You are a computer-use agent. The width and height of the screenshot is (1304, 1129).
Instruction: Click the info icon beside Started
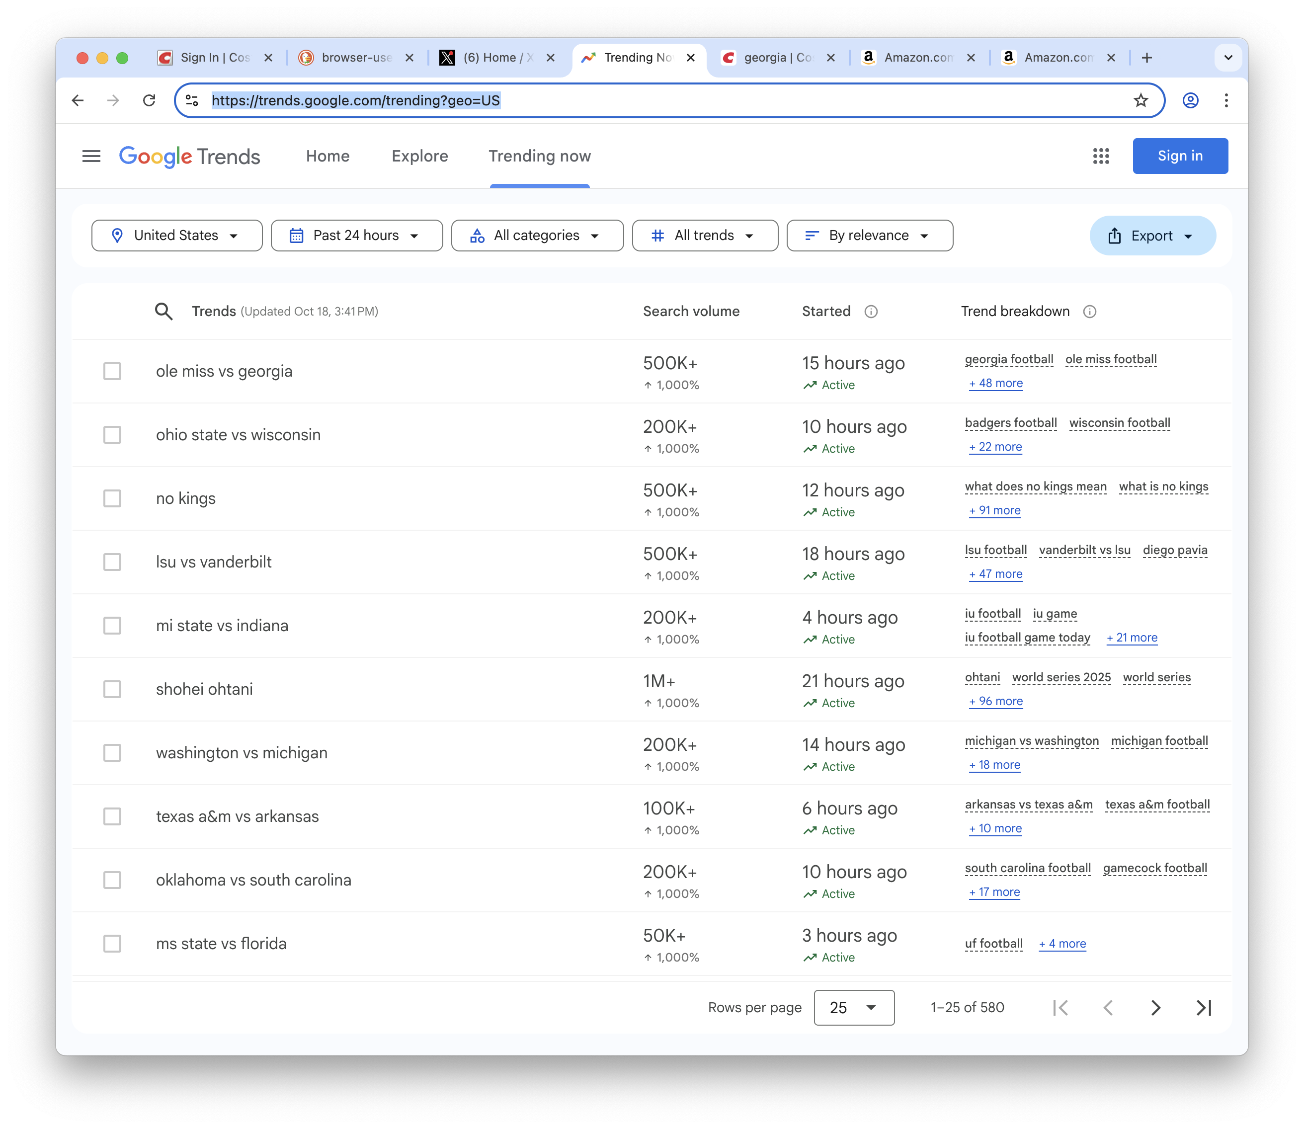[x=871, y=312]
